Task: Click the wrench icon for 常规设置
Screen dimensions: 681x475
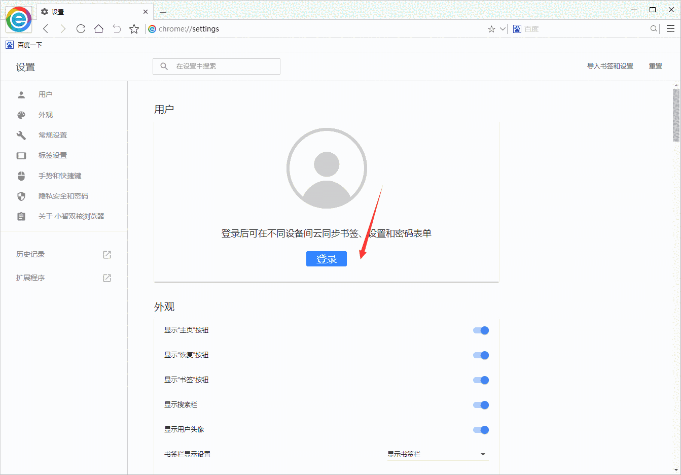Action: [x=21, y=135]
